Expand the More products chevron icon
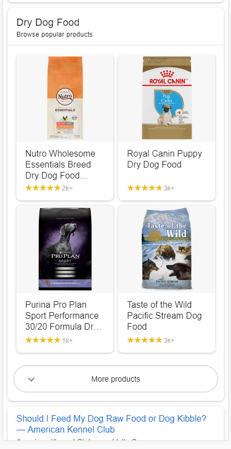Image resolution: width=231 pixels, height=449 pixels. tap(31, 379)
